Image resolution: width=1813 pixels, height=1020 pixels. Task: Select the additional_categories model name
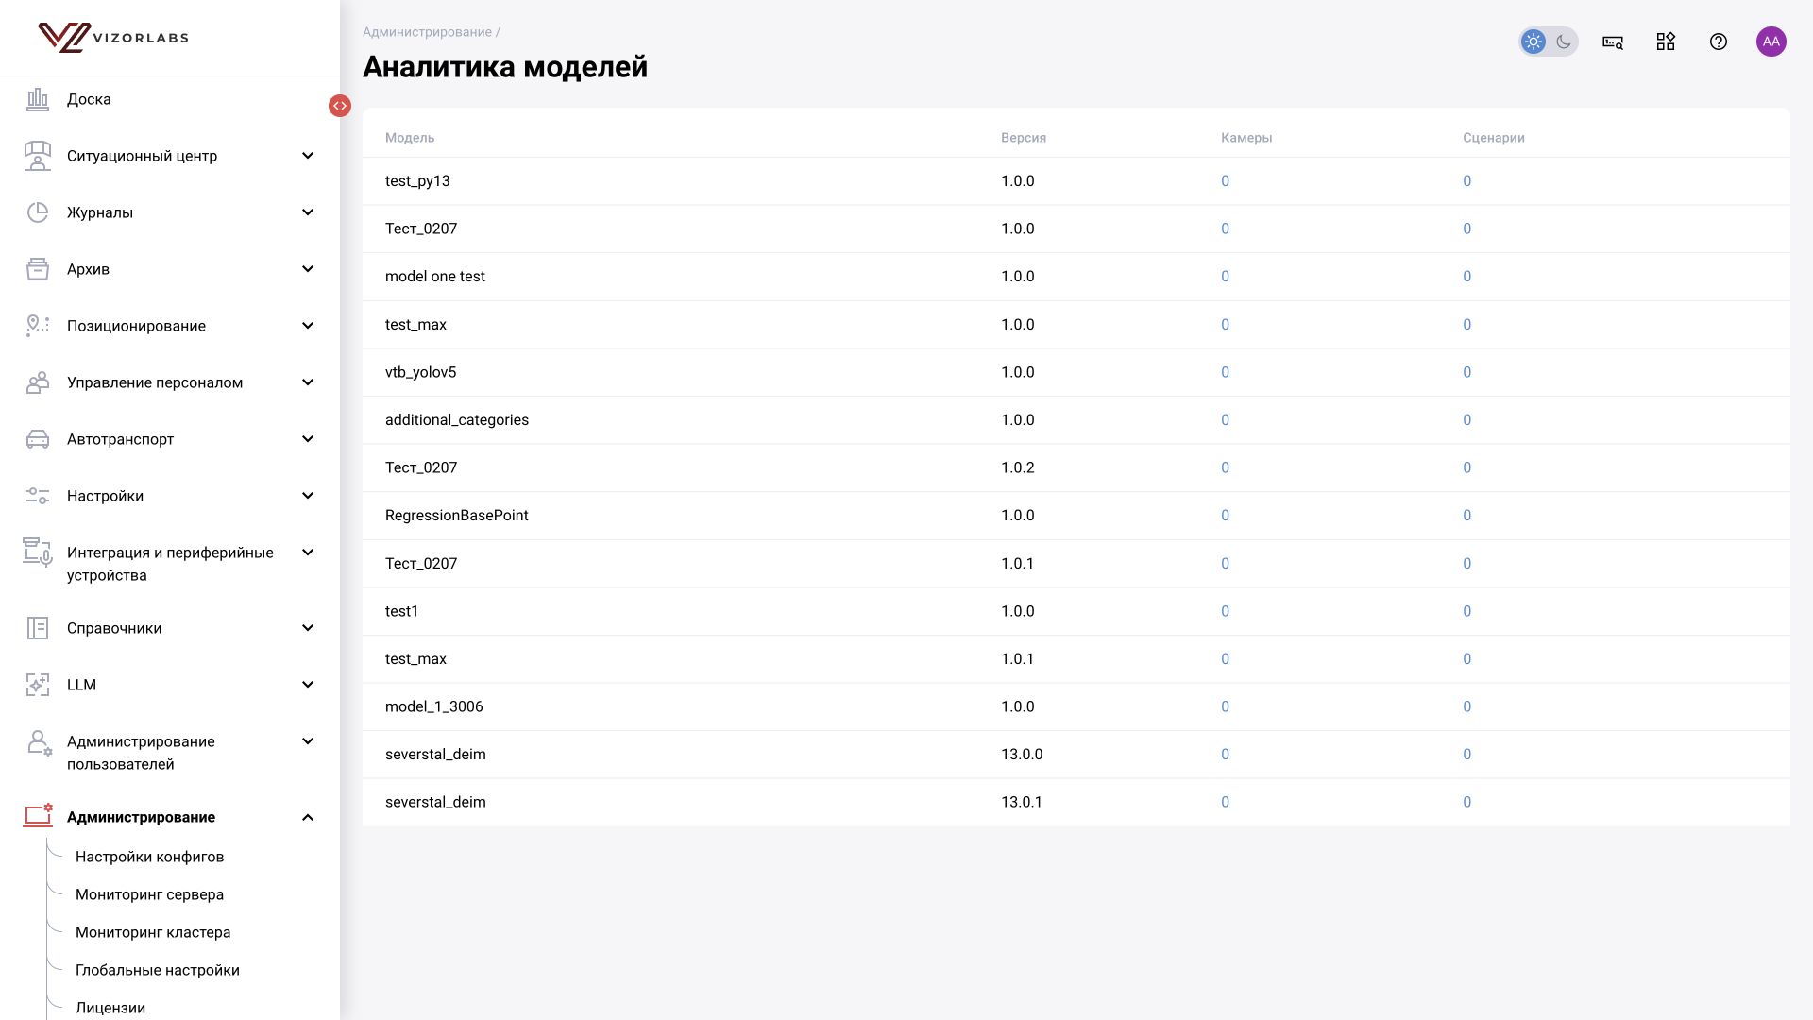click(x=457, y=420)
